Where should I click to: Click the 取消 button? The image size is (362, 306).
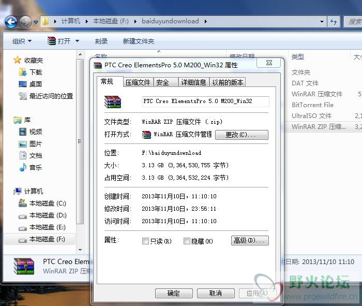click(216, 293)
